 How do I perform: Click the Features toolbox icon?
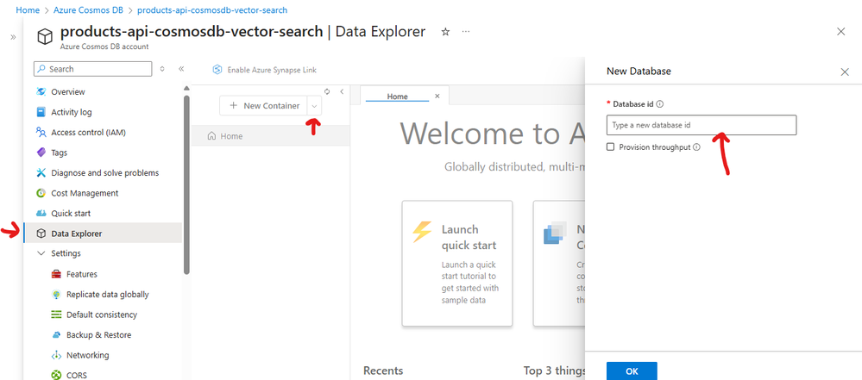[x=56, y=274]
